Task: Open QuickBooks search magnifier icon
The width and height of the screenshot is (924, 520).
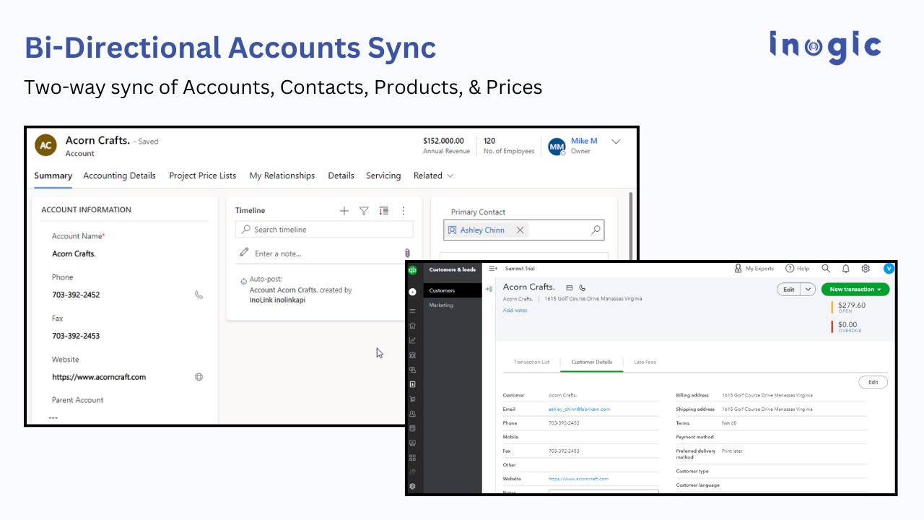Action: [x=826, y=269]
